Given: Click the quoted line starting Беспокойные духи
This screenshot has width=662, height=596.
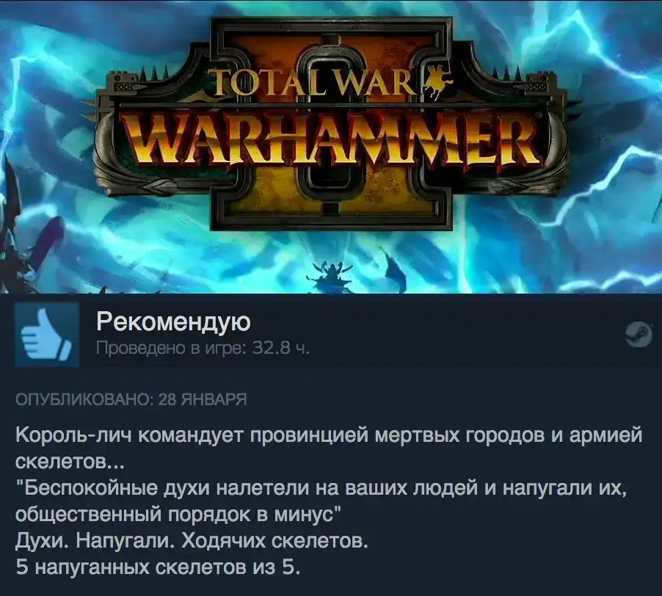Looking at the screenshot, I should [x=321, y=488].
